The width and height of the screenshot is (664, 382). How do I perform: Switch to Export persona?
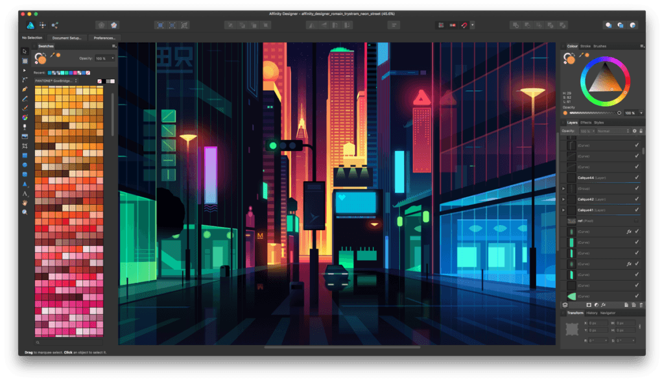[55, 25]
